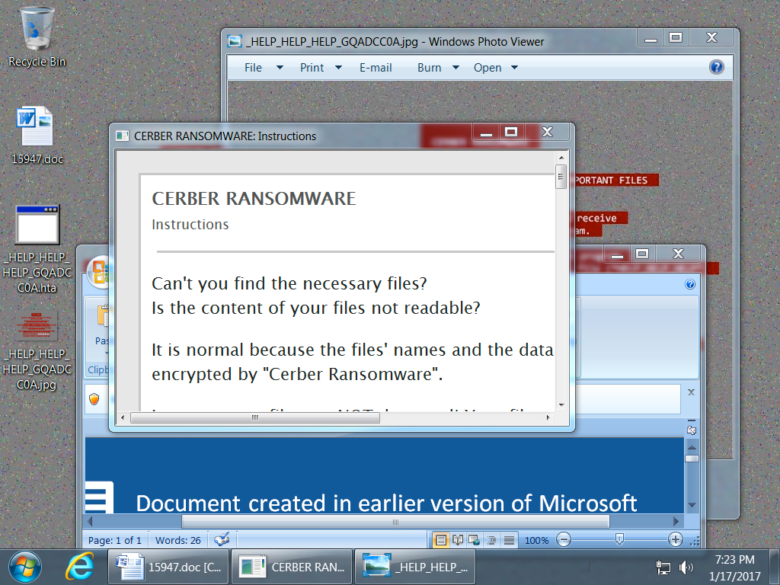Maximize the Windows Photo Viewer window

tap(675, 38)
